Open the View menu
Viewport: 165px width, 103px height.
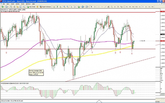tap(8, 4)
